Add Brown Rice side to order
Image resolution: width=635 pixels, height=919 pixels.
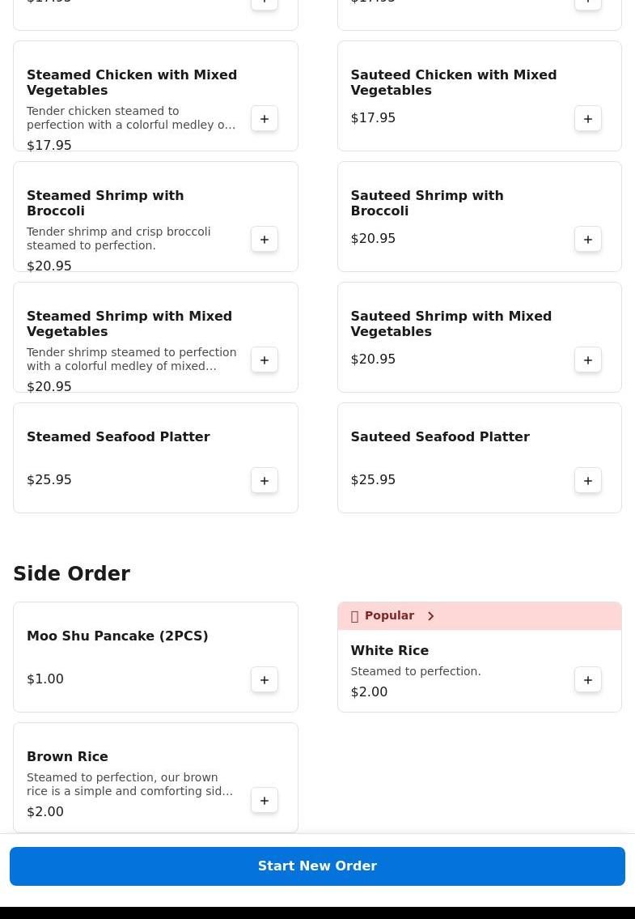(265, 801)
